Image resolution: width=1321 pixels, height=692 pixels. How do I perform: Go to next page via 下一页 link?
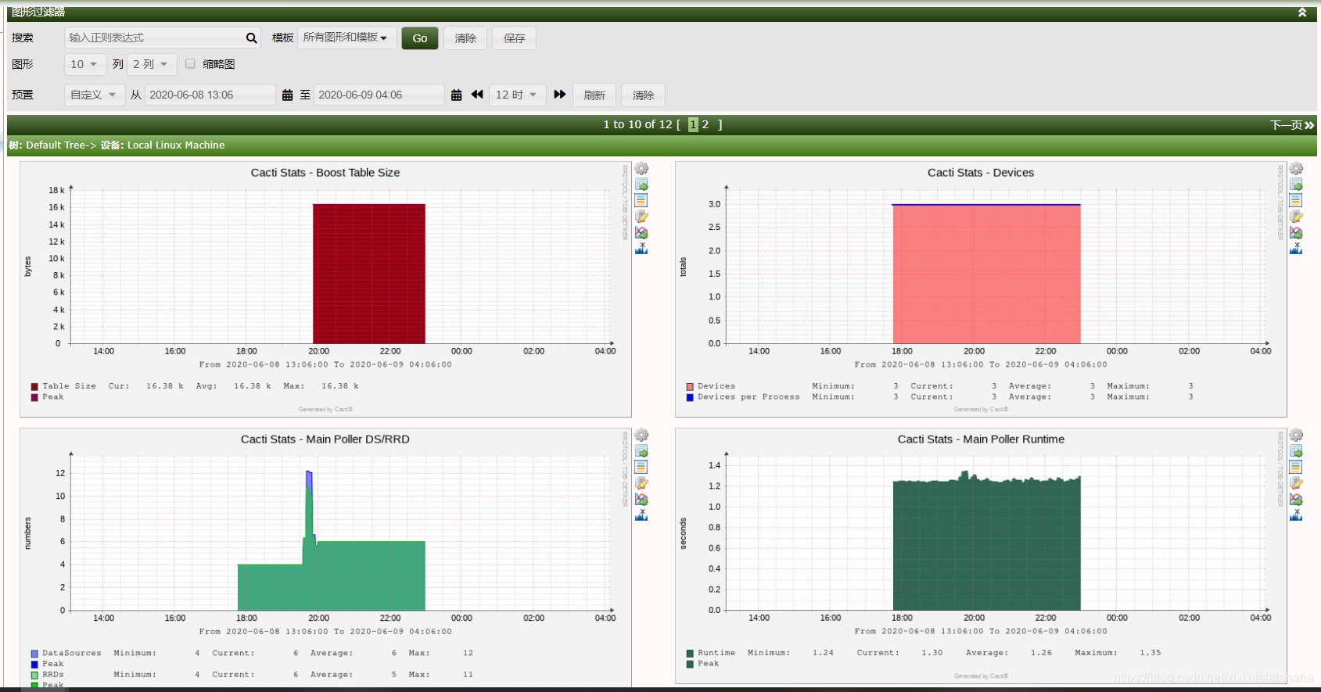(1292, 125)
